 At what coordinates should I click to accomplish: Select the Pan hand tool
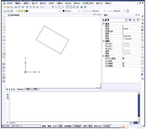53,7
